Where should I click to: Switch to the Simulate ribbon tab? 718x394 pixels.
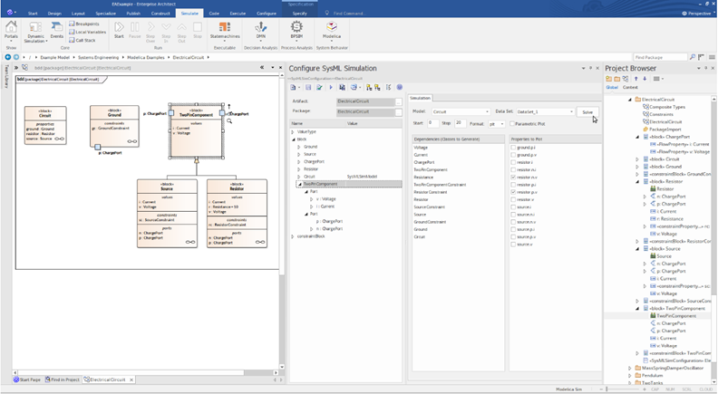[189, 14]
